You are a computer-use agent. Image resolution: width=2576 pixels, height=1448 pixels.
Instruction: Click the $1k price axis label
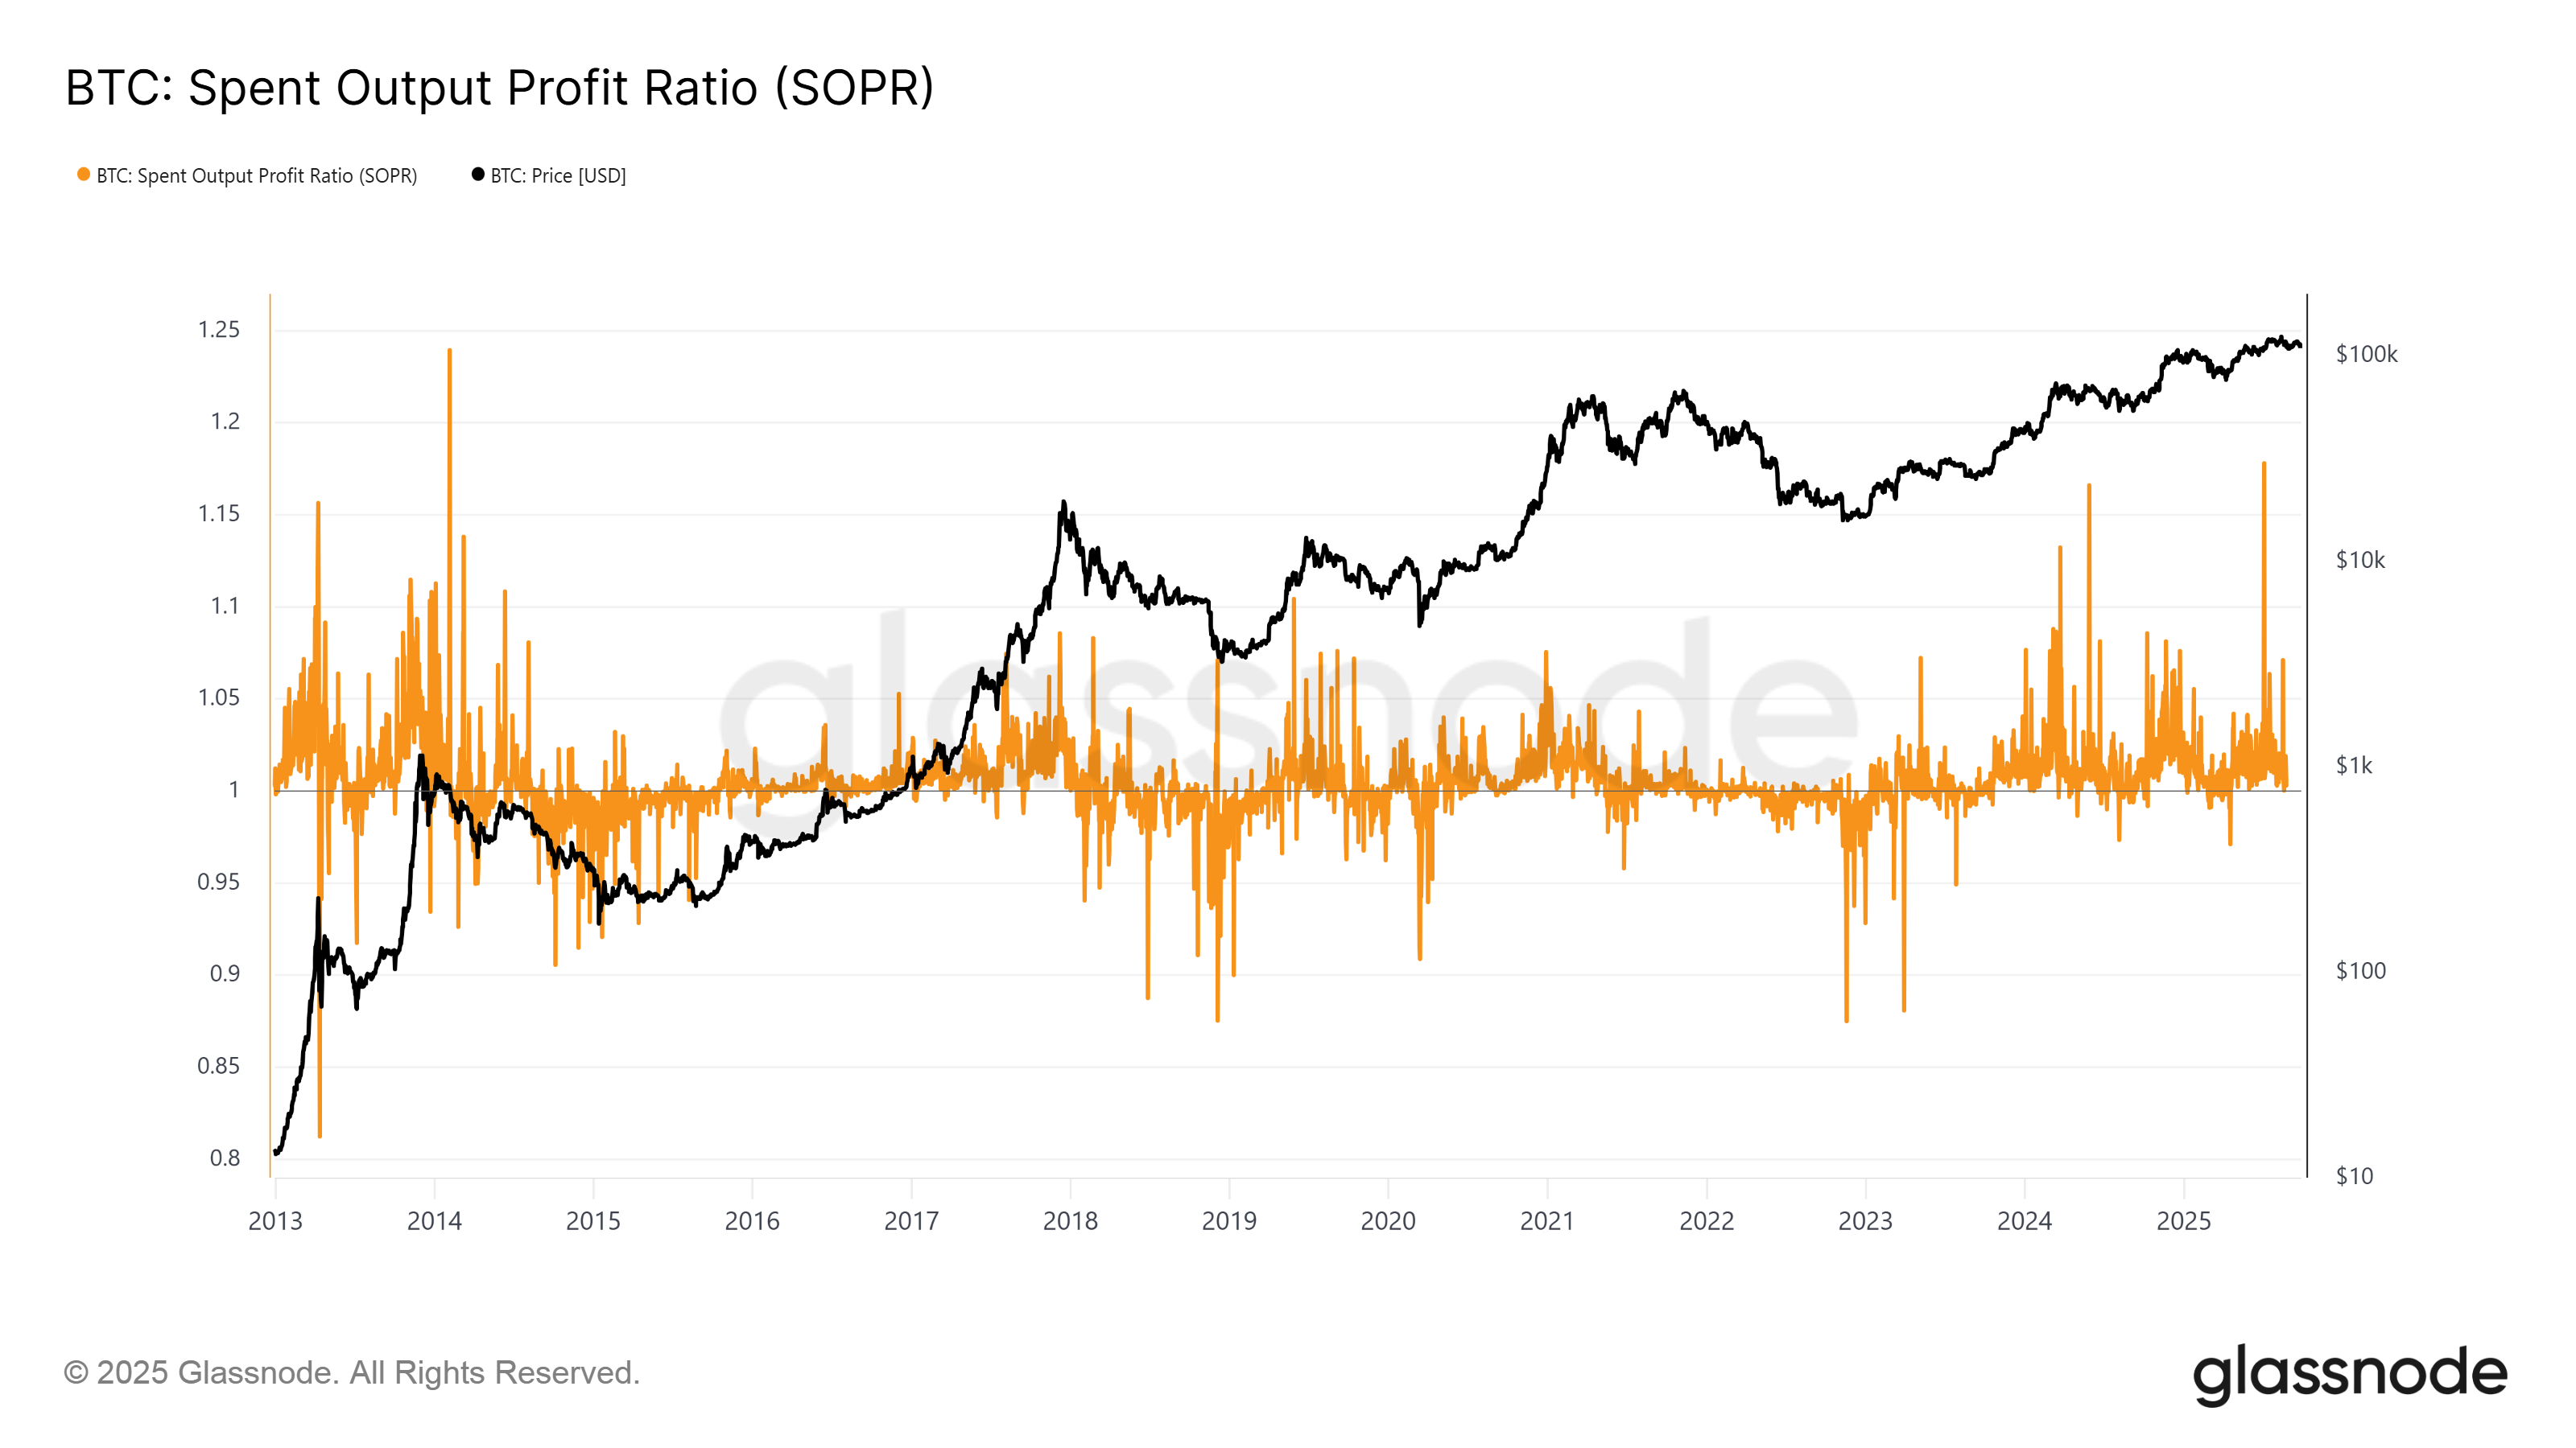pyautogui.click(x=2354, y=766)
